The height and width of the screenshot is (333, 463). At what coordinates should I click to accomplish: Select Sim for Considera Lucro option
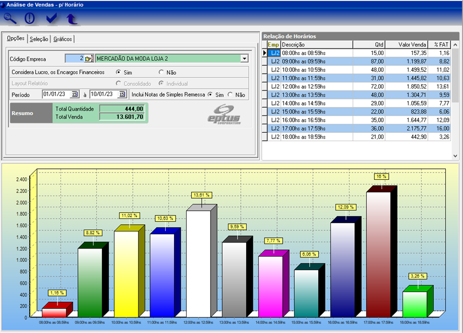pyautogui.click(x=119, y=72)
